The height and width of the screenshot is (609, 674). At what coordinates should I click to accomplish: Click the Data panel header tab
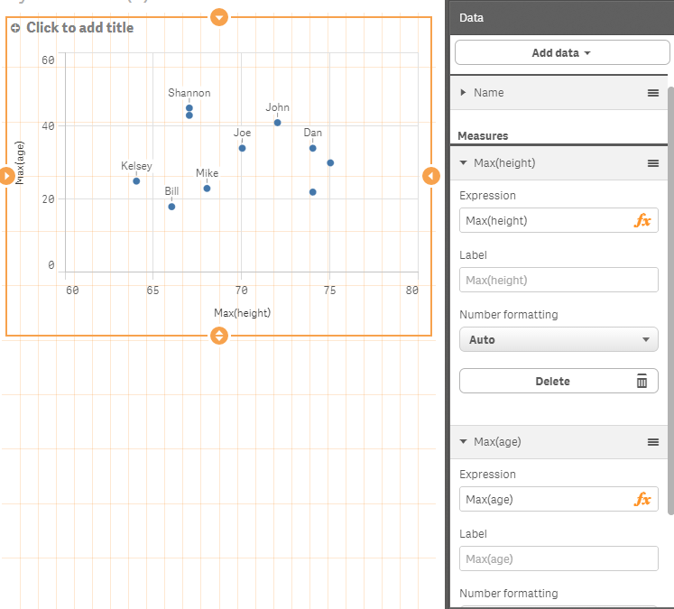(x=471, y=17)
